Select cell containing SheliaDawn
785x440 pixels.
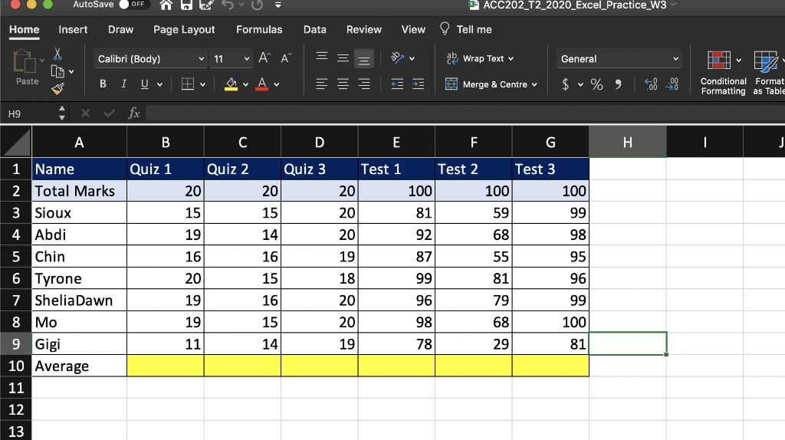click(x=79, y=300)
